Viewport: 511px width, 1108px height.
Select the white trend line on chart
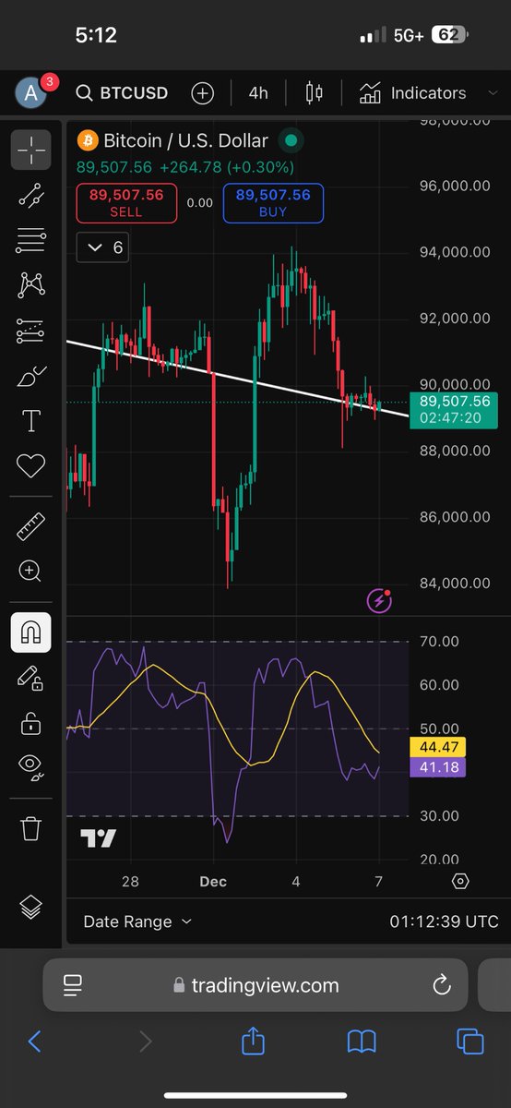click(237, 379)
